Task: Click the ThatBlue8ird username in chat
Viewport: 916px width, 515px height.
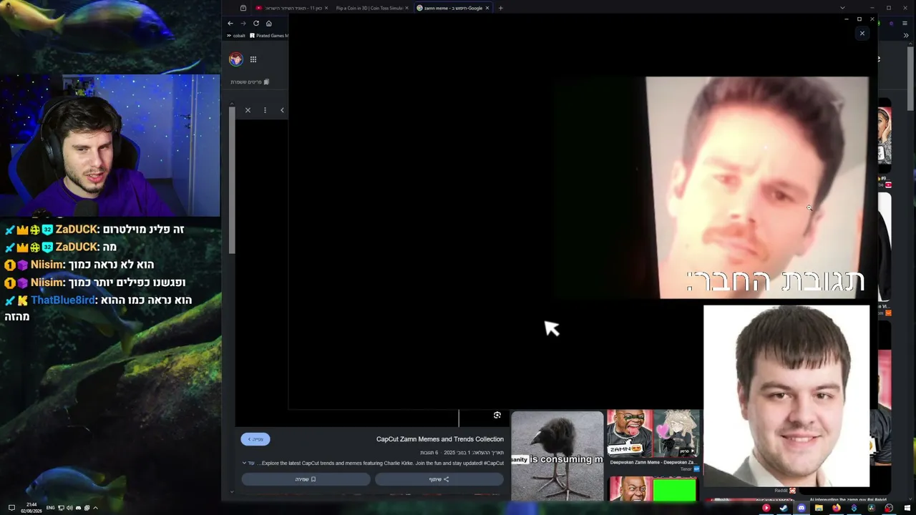Action: (63, 300)
